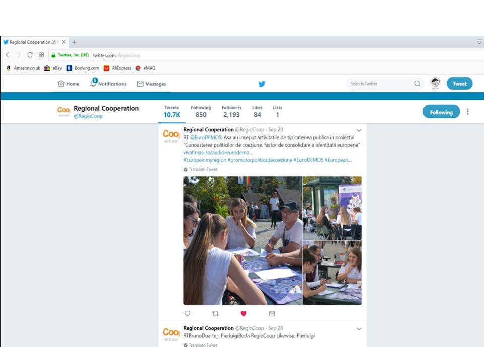484x363 pixels.
Task: Click Translate Tweet under the first tweet
Action: (200, 169)
